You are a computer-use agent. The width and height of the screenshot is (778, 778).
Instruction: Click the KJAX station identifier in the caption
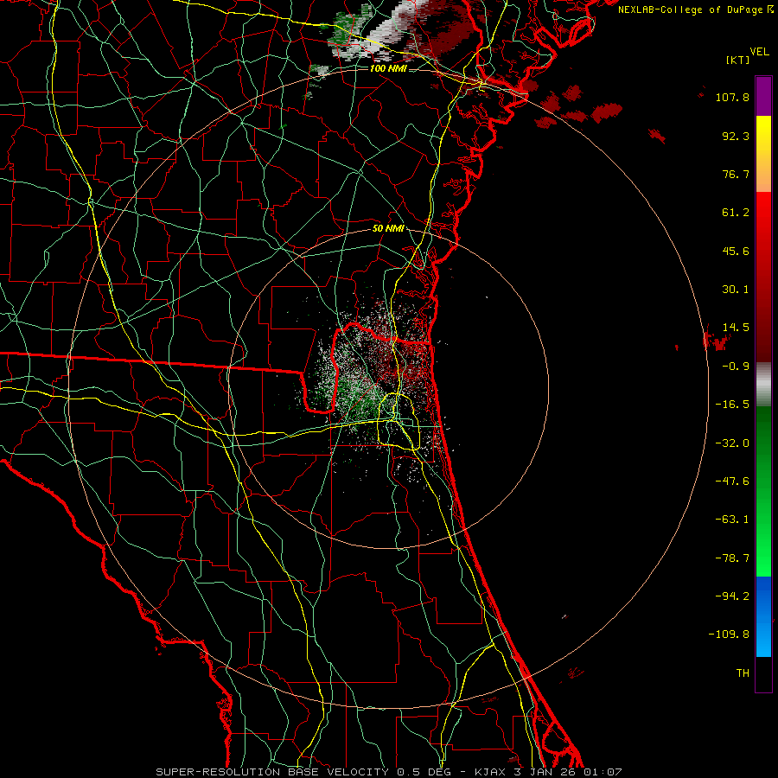[x=489, y=772]
